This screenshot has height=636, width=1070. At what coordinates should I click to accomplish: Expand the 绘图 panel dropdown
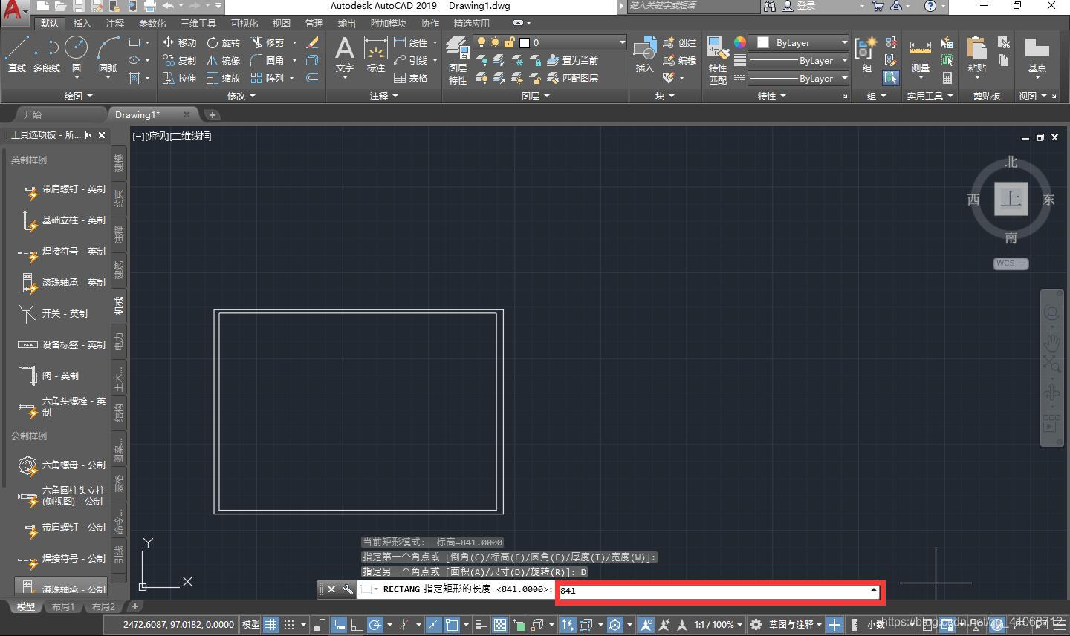pos(79,96)
